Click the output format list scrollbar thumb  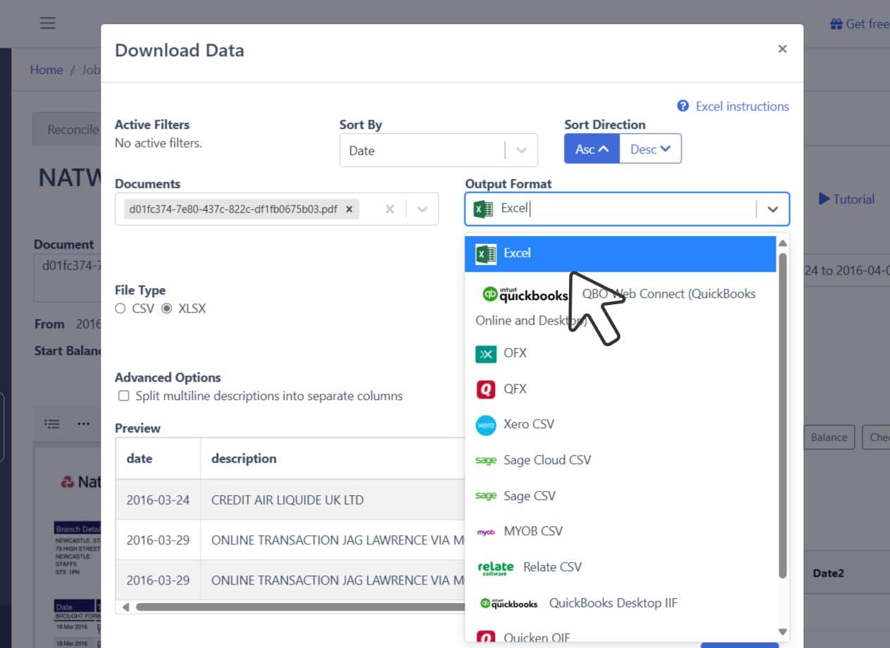click(782, 416)
